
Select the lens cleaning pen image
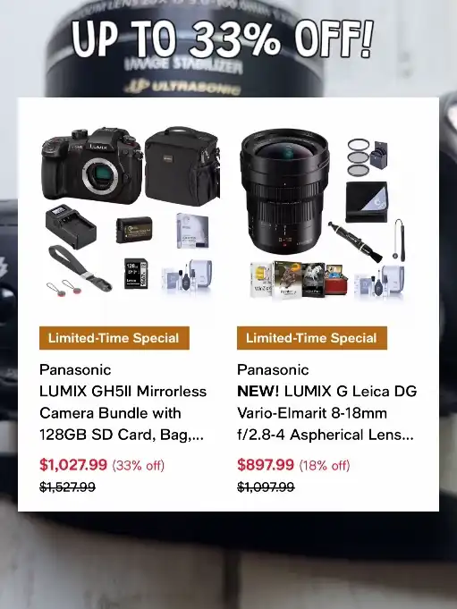(355, 241)
